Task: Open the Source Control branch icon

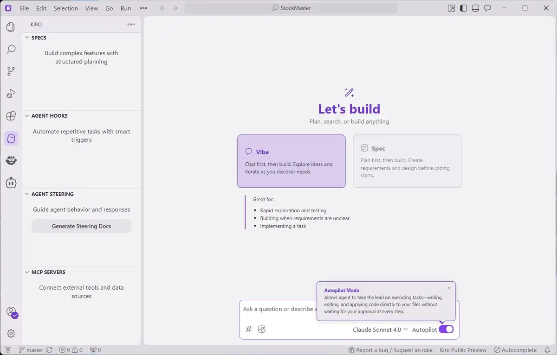Action: 11,71
